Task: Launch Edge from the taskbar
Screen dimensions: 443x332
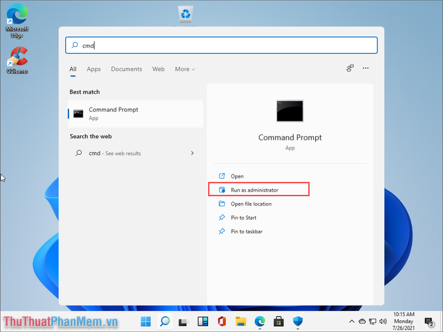Action: tap(259, 321)
